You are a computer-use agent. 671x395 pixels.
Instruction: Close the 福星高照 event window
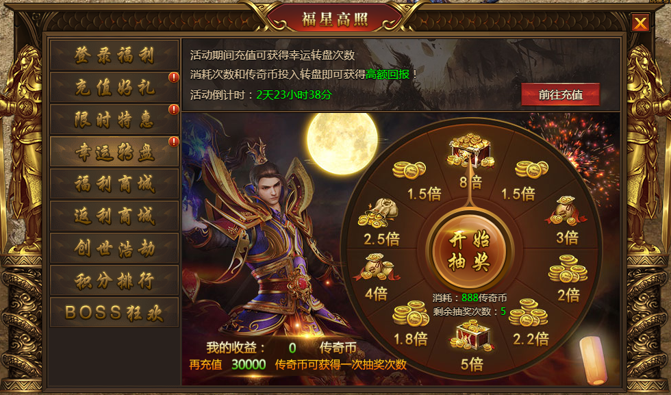click(x=640, y=23)
